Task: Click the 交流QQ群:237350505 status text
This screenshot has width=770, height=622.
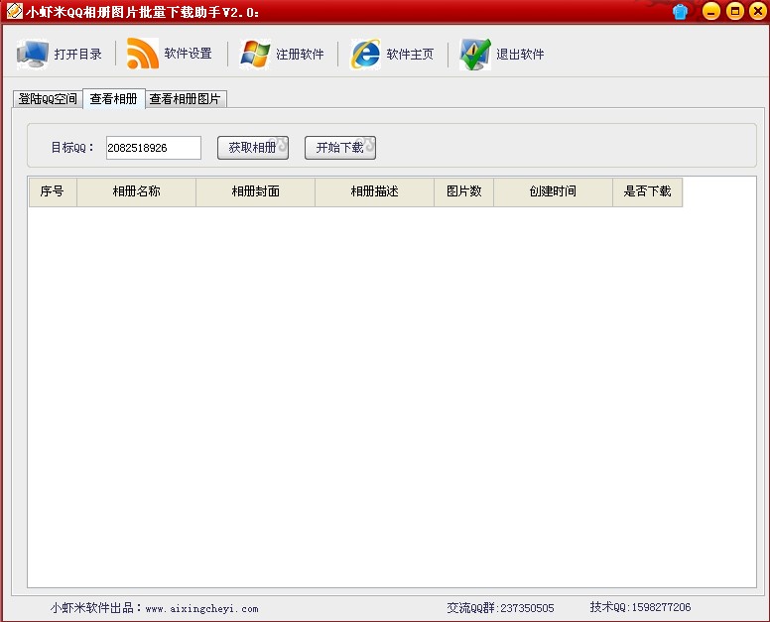Action: (x=500, y=608)
